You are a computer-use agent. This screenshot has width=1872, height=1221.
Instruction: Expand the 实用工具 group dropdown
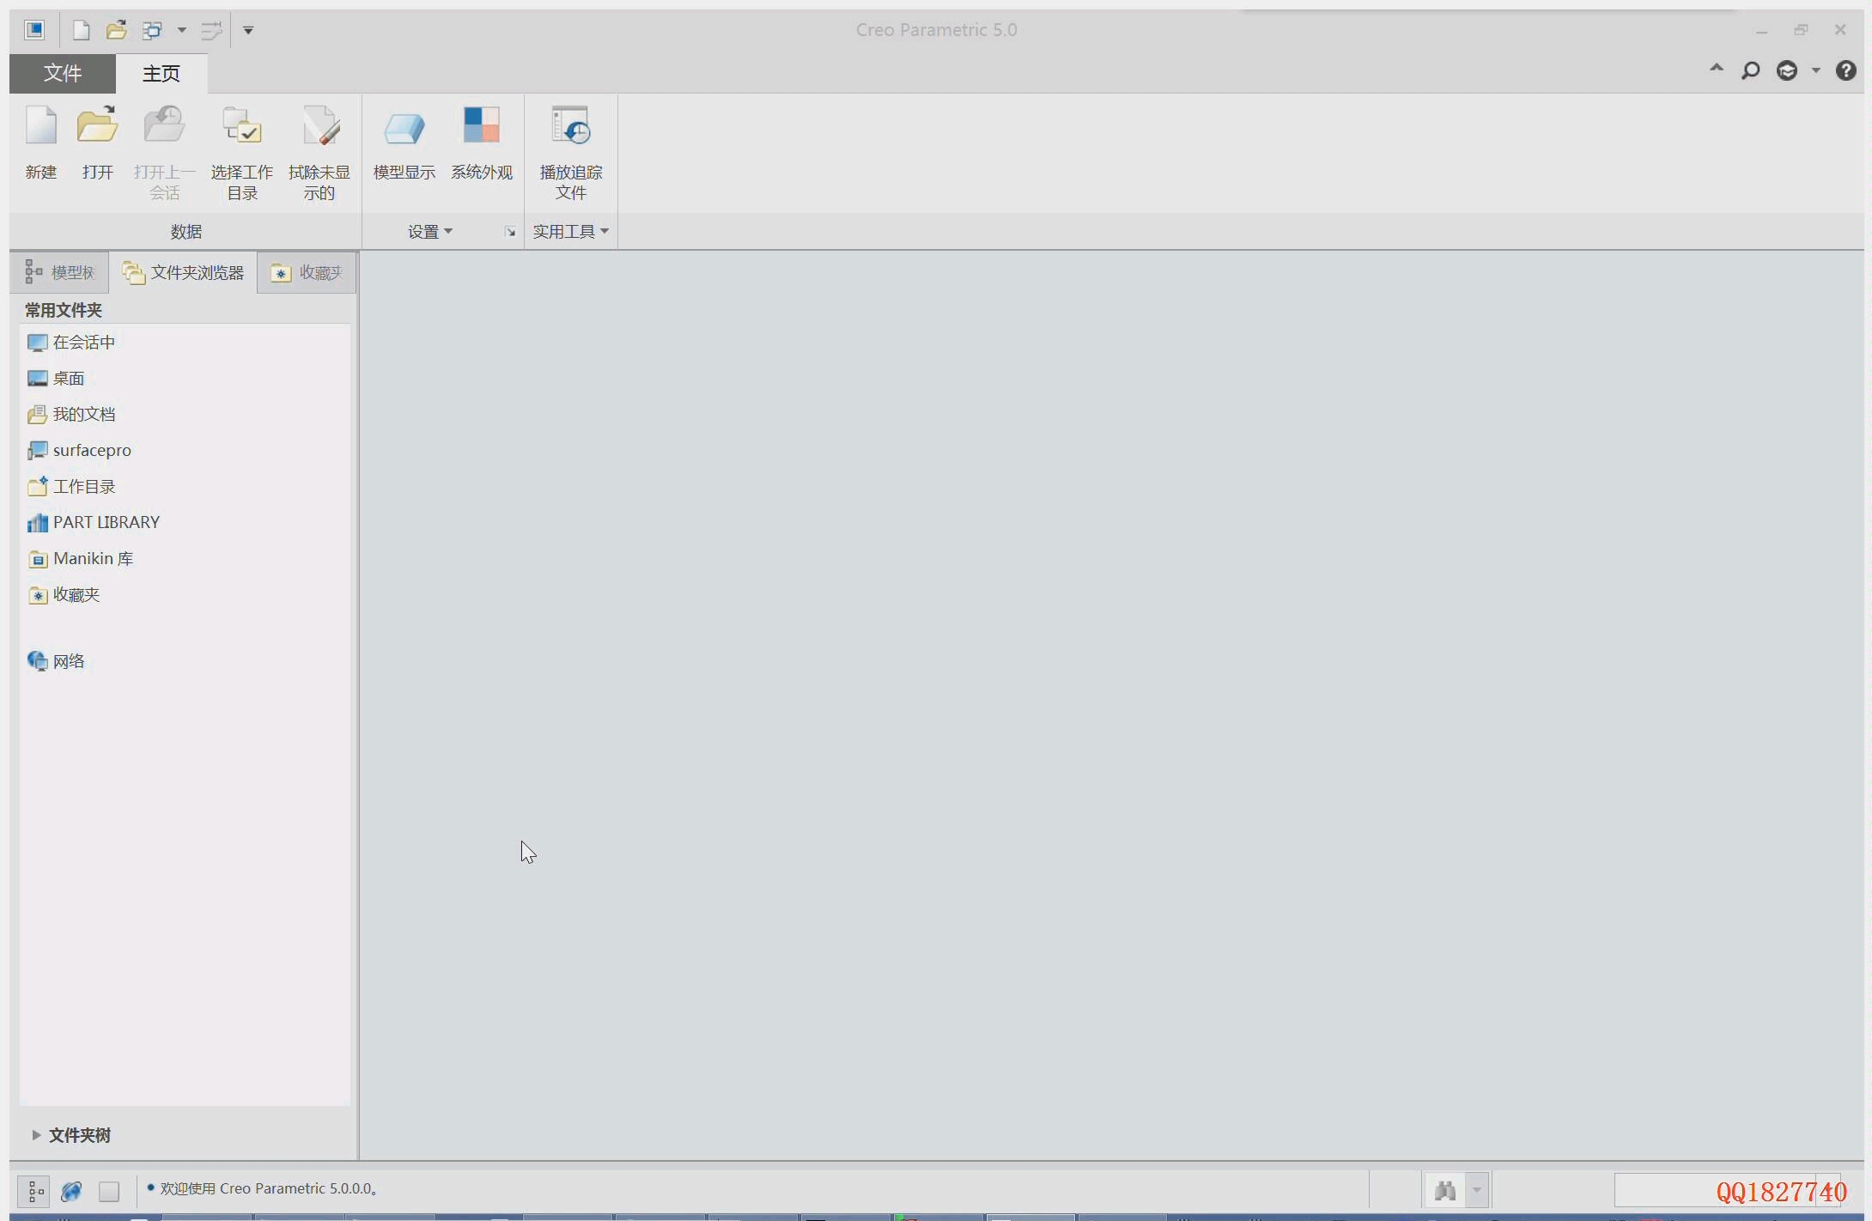coord(571,231)
